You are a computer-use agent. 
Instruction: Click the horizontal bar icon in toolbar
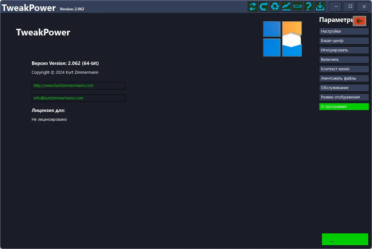(x=297, y=6)
